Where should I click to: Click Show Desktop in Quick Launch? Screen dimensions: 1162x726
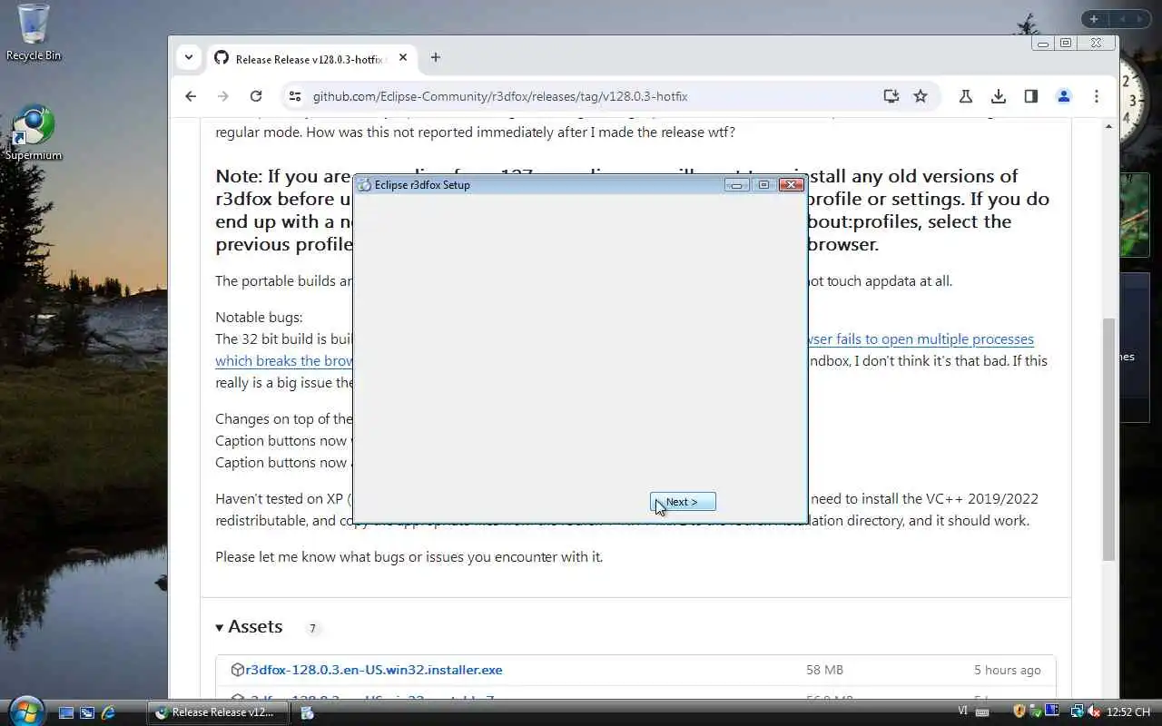66,712
